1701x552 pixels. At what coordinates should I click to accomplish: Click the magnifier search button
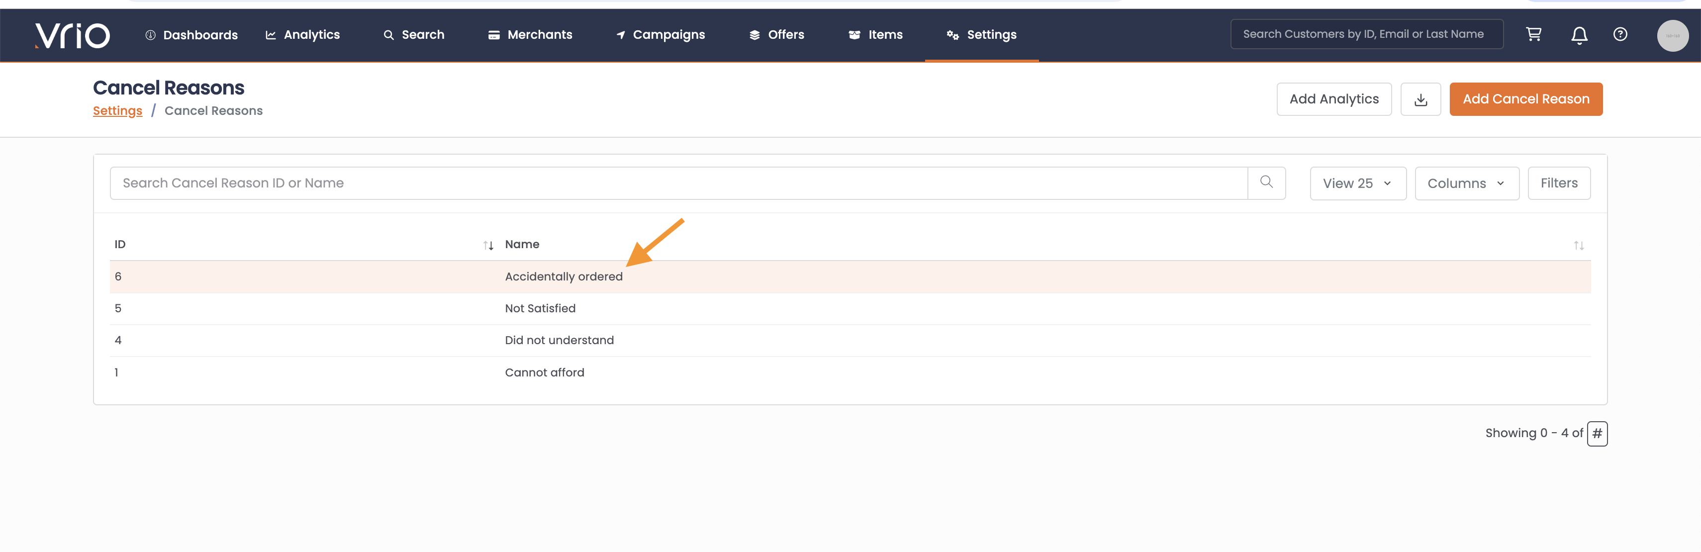pyautogui.click(x=1266, y=182)
